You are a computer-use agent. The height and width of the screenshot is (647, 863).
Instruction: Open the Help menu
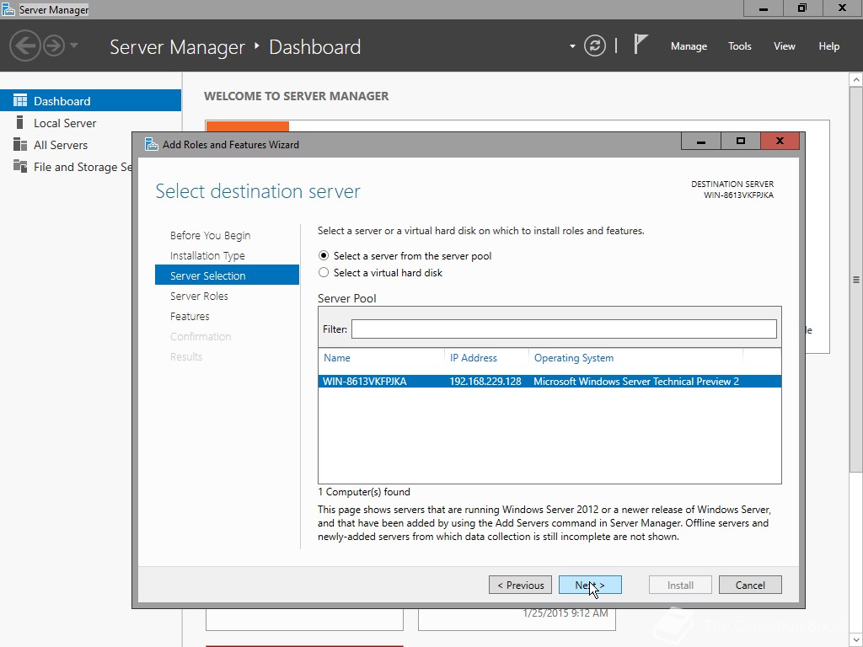click(x=828, y=46)
